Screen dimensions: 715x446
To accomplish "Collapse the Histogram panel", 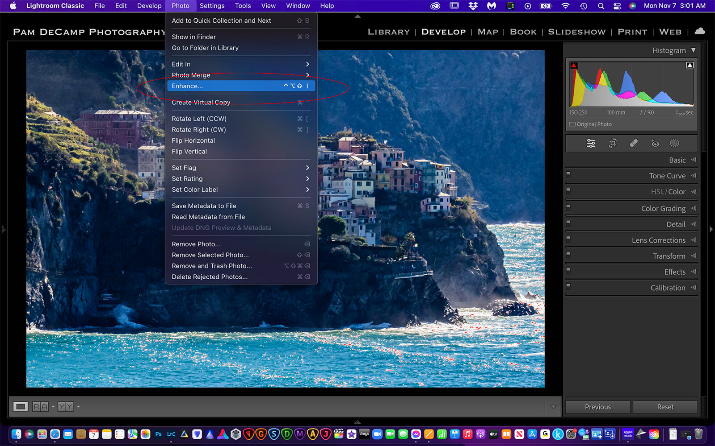I will pos(693,50).
